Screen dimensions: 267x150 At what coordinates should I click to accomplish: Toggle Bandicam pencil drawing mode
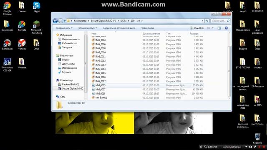[255, 147]
